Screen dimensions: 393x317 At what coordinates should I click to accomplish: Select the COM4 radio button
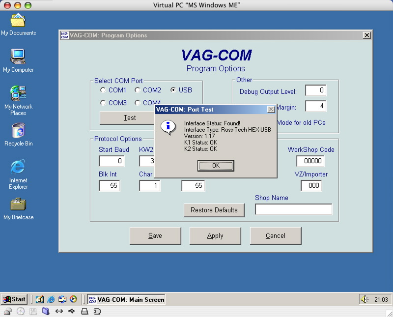(x=138, y=103)
